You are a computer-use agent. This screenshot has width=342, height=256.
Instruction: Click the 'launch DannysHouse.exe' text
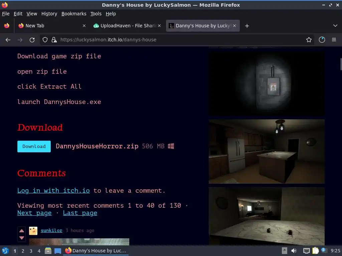(59, 102)
